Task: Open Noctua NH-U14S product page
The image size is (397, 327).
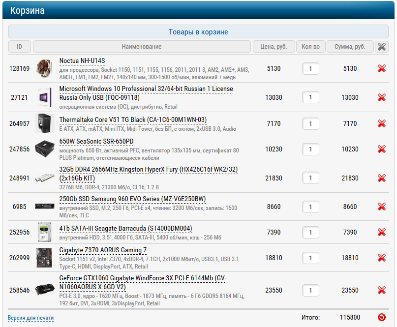Action: coord(82,61)
